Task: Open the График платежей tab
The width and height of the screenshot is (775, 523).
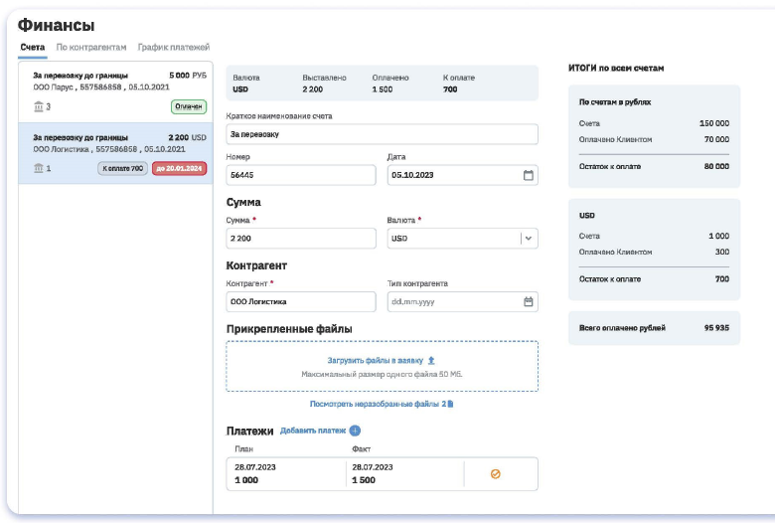Action: (174, 47)
